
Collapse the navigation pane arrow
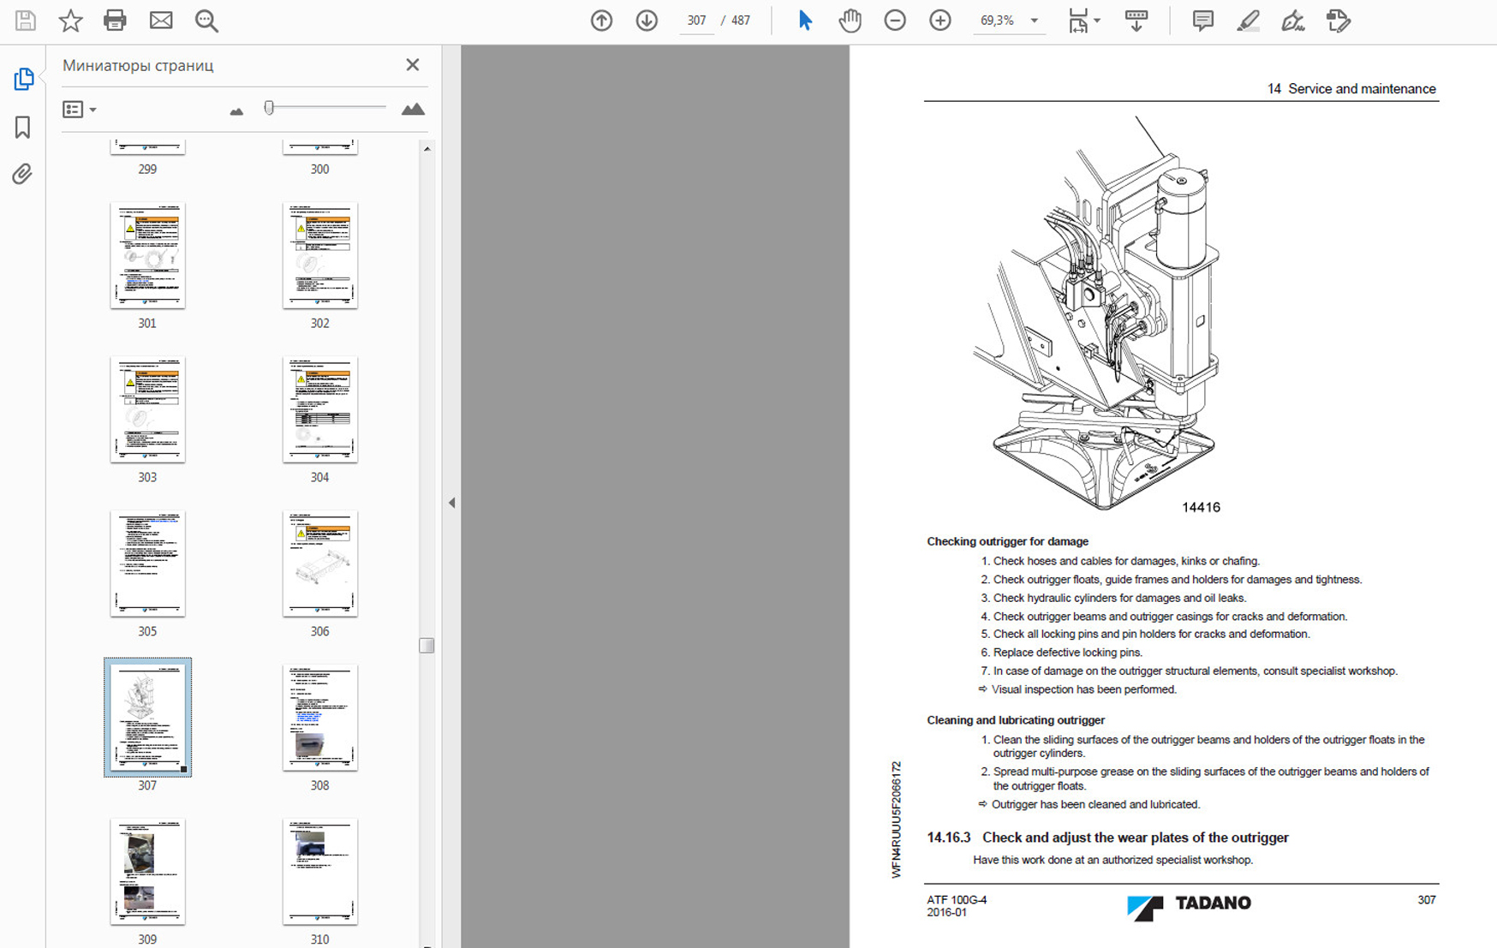451,503
